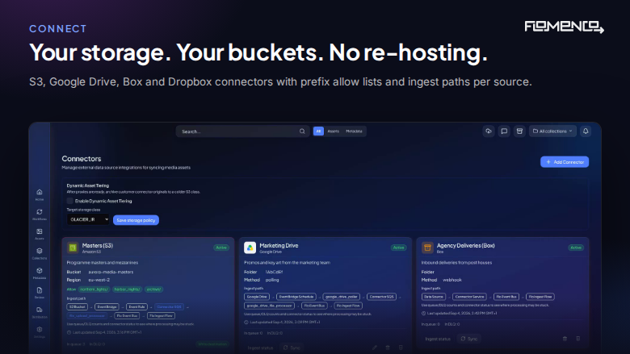Open Workflows from the sidebar
Image resolution: width=630 pixels, height=354 pixels.
[40, 214]
